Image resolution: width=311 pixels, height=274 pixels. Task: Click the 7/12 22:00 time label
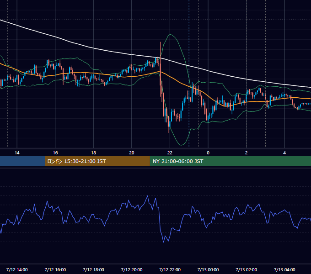170,269
